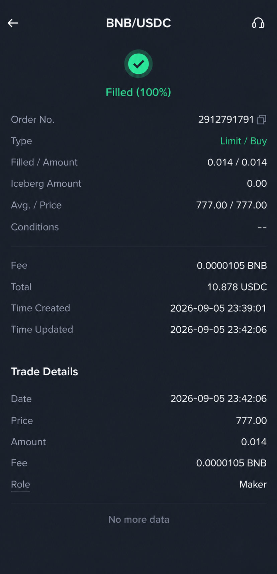The height and width of the screenshot is (574, 277).
Task: Tap the Time Updated timestamp
Action: click(218, 330)
